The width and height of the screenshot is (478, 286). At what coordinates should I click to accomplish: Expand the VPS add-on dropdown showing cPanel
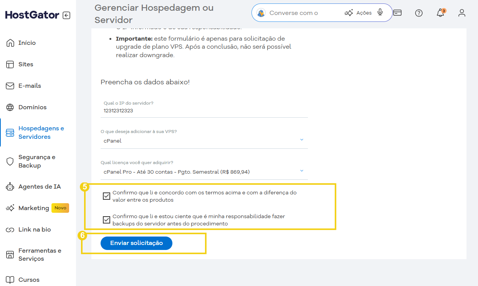point(204,141)
